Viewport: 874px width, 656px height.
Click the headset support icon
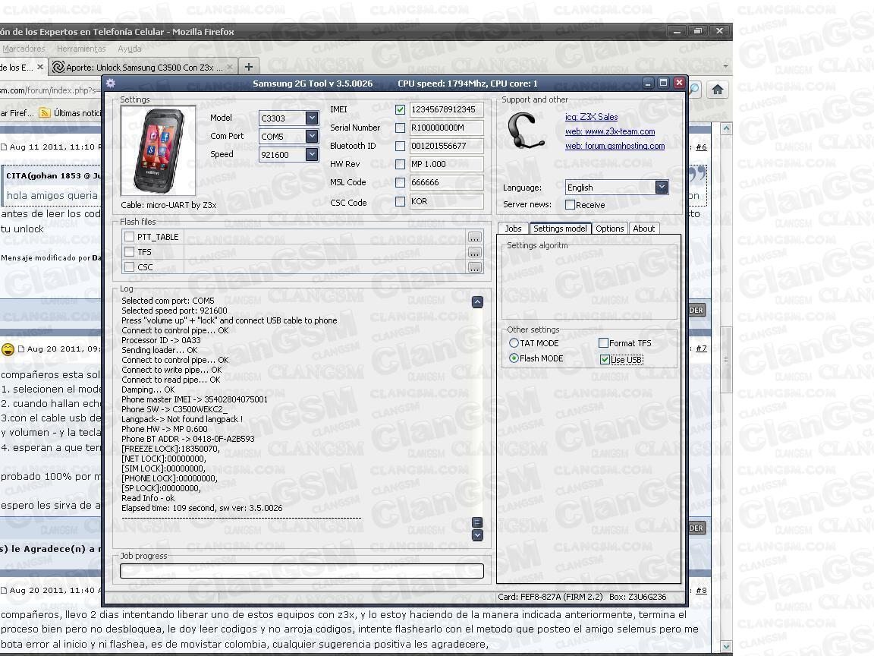click(526, 131)
